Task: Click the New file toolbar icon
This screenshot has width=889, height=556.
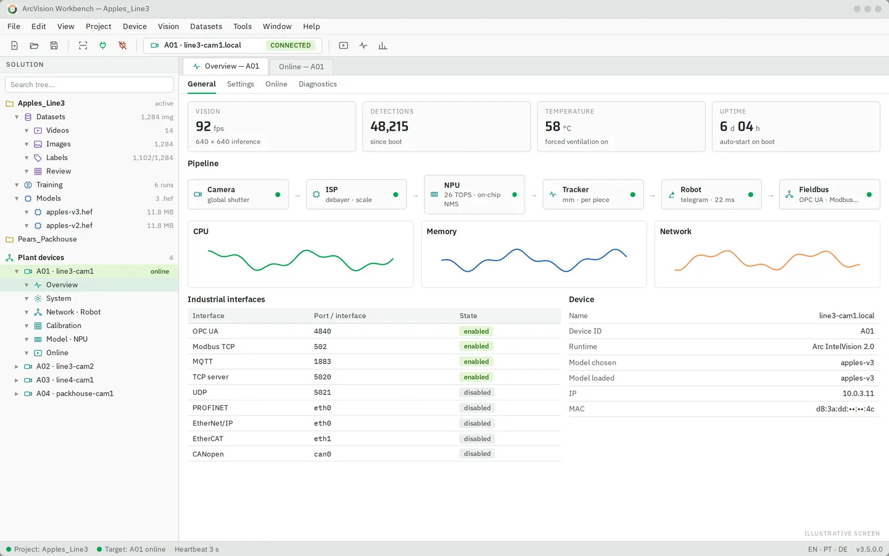Action: [x=14, y=46]
